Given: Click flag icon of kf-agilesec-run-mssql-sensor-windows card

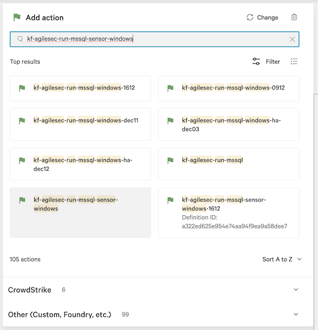Looking at the screenshot, I should pyautogui.click(x=22, y=200).
